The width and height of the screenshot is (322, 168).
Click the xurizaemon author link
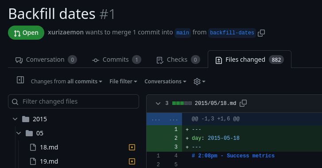click(66, 32)
